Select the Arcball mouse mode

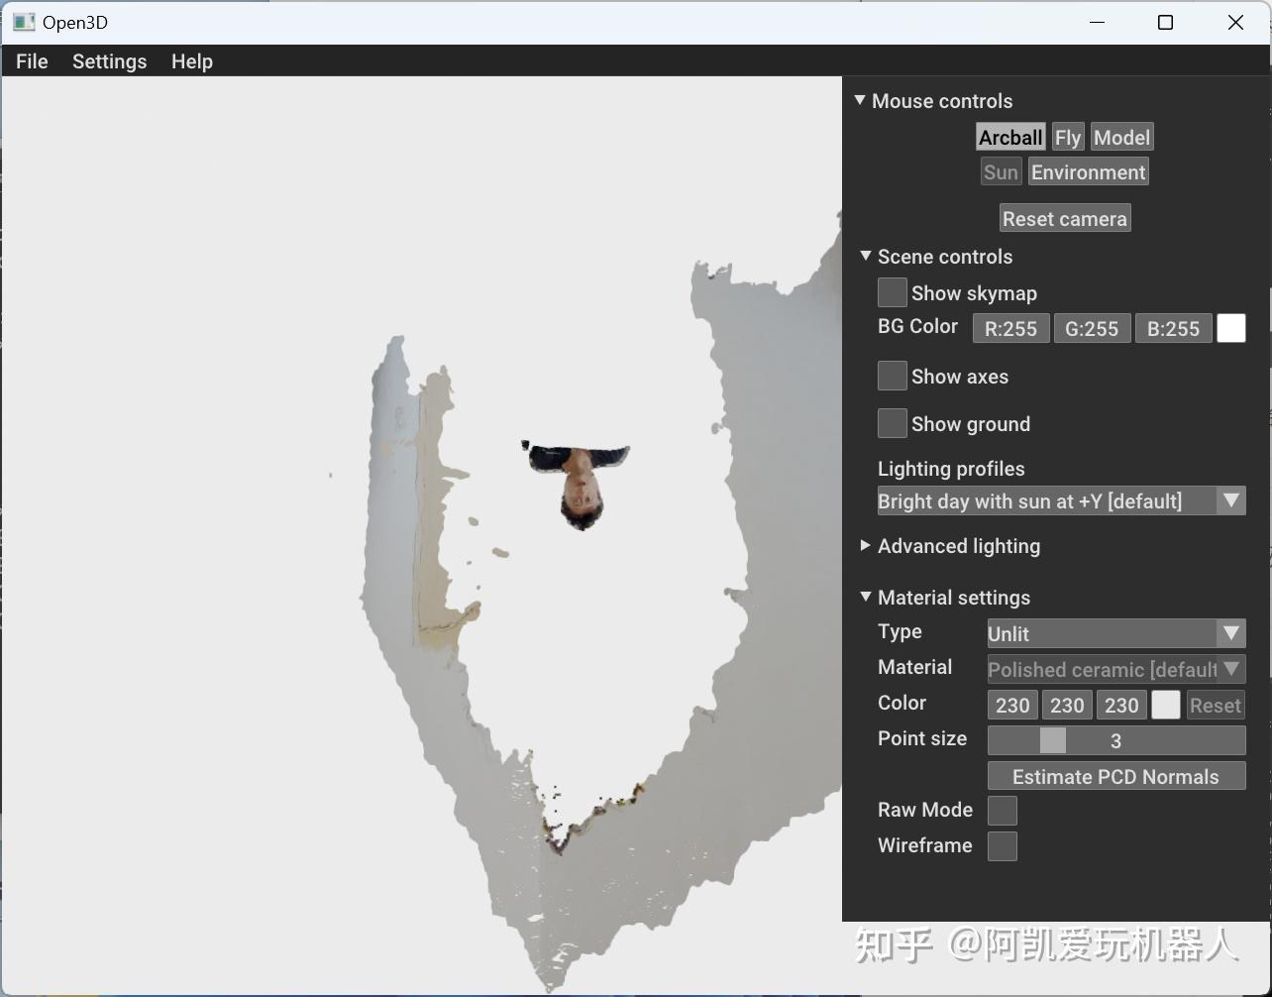tap(1008, 137)
